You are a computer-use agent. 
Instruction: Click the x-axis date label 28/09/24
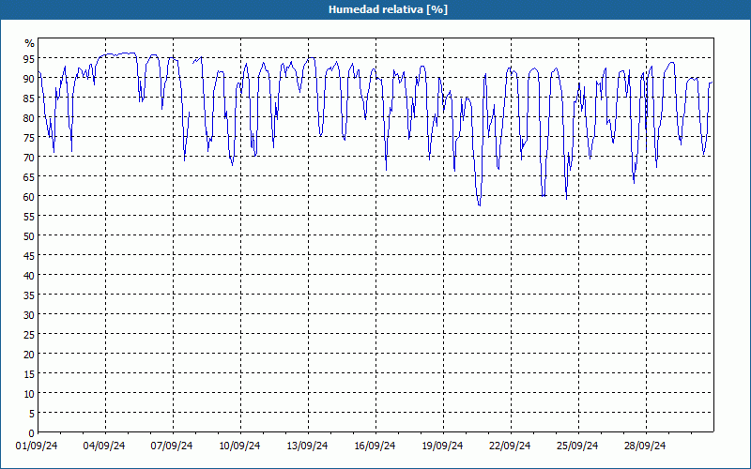[x=645, y=446]
